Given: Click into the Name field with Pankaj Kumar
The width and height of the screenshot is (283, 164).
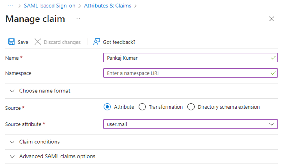Looking at the screenshot, I should 190,58.
